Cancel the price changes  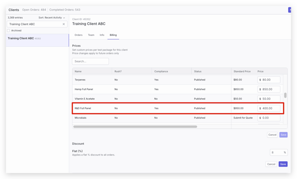[x=272, y=135]
